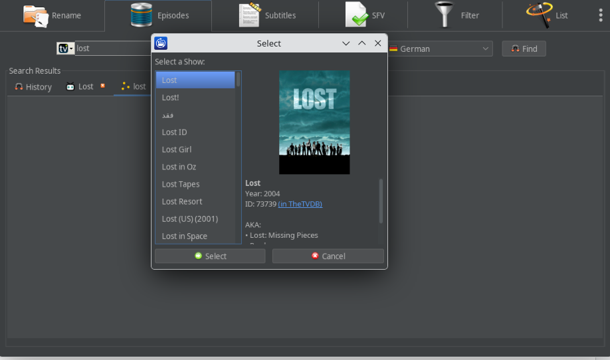
Task: Click the Select button in the dialog
Action: click(x=210, y=256)
